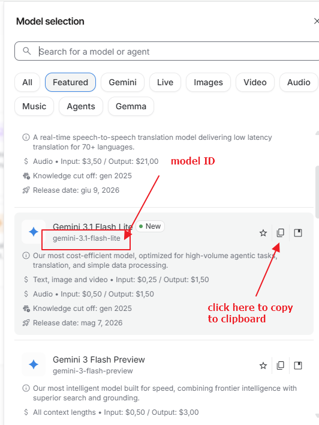Open Gemini 3 Flash Preview details icon
Screen dimensions: 319x425
pyautogui.click(x=298, y=366)
